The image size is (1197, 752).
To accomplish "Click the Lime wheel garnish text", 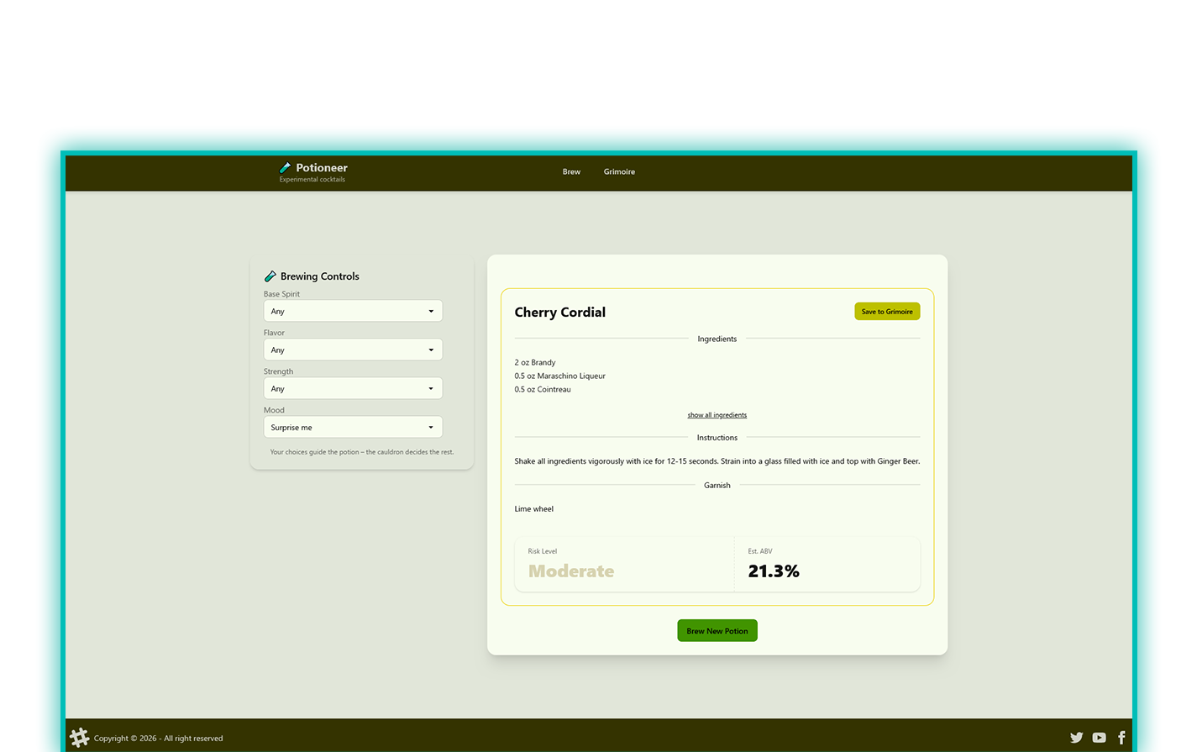I will [534, 508].
